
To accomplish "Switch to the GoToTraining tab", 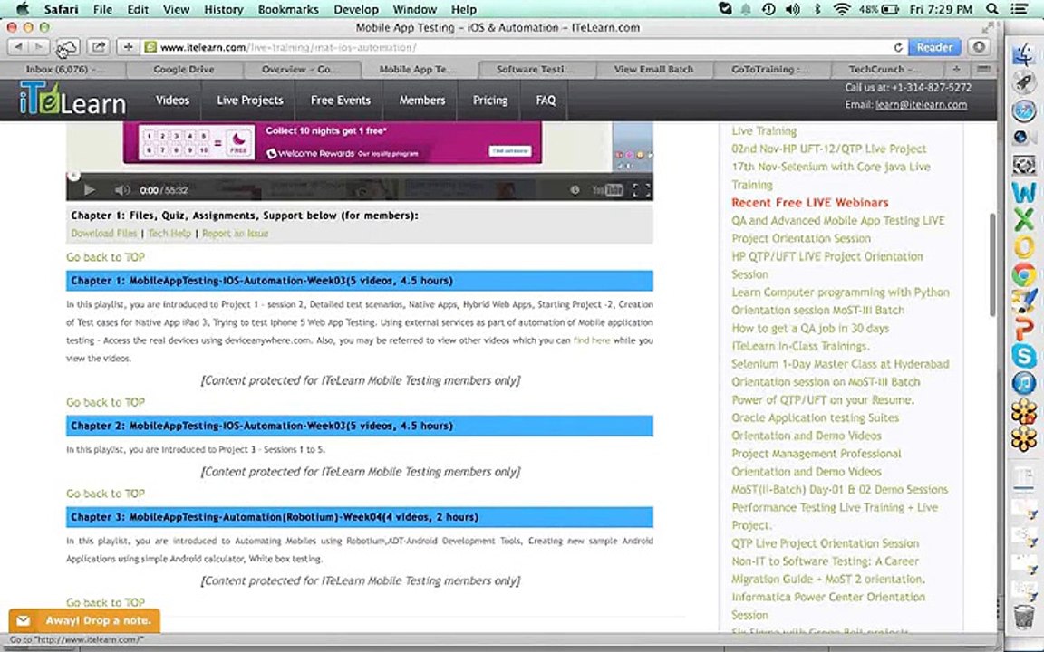I will [x=769, y=69].
